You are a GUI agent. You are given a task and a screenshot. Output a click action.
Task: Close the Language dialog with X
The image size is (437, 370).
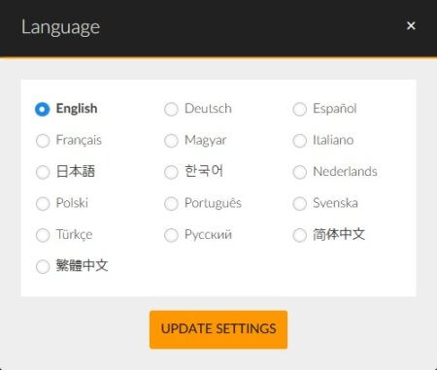pyautogui.click(x=411, y=25)
